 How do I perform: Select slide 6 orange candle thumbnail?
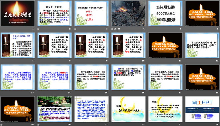point(202,13)
